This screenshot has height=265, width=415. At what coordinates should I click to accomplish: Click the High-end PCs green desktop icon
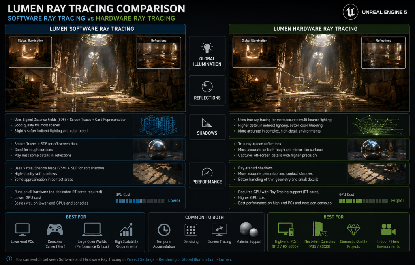[x=286, y=229]
